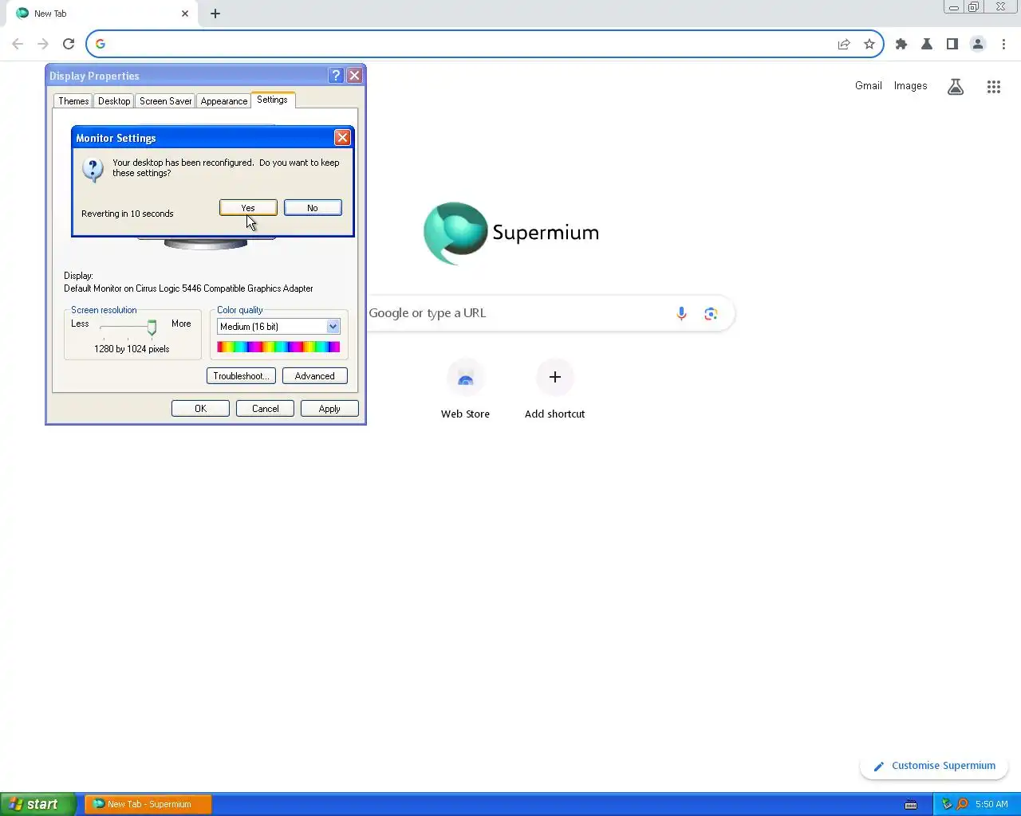Screen dimensions: 1021x816
Task: Select the New Tab browser tab
Action: 104,14
